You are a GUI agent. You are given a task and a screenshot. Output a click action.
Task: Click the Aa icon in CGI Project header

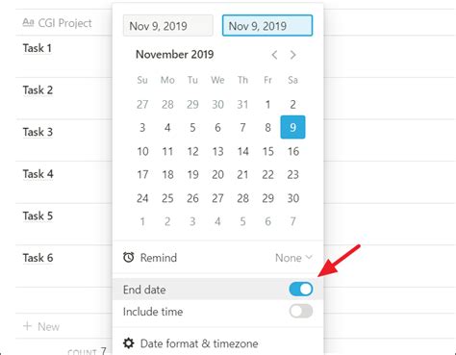(x=28, y=22)
